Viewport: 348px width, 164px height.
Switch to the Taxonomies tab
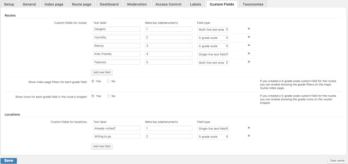click(x=253, y=4)
